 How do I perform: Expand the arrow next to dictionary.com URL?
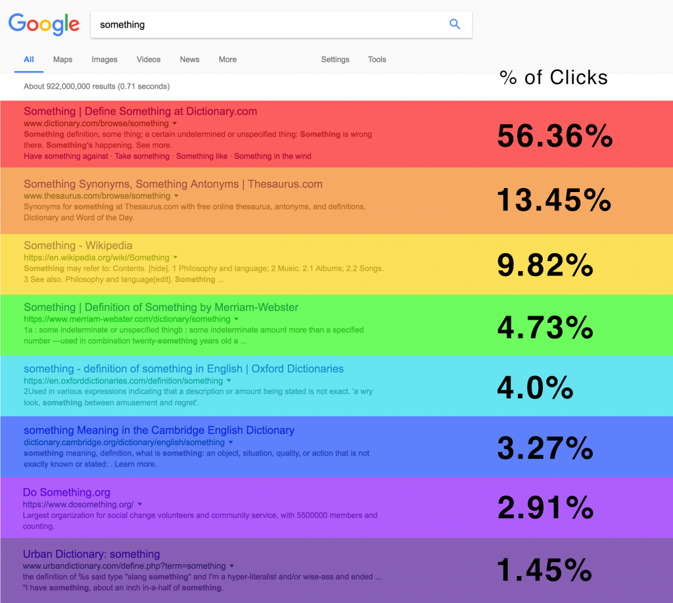pos(175,124)
